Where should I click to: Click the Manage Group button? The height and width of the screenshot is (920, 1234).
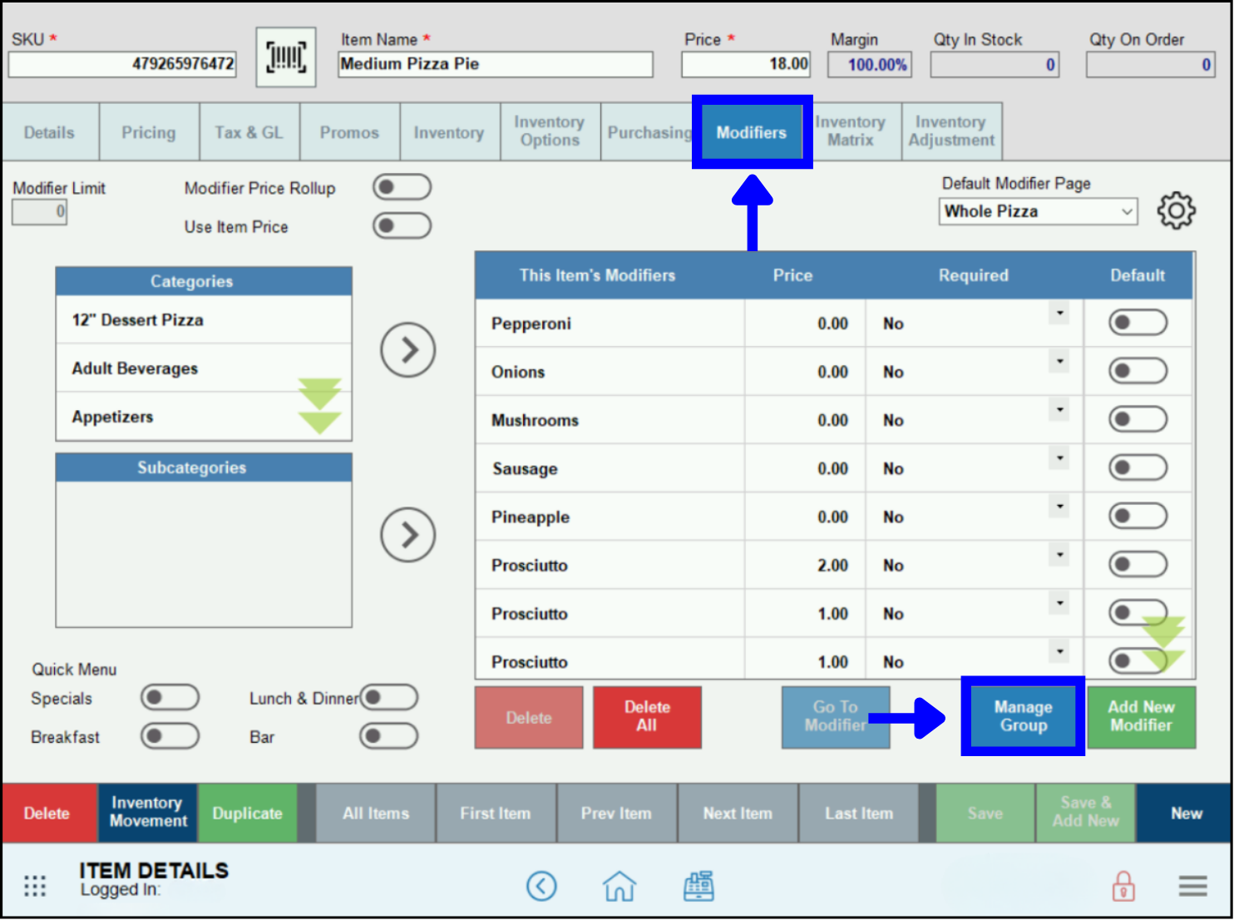click(1022, 716)
